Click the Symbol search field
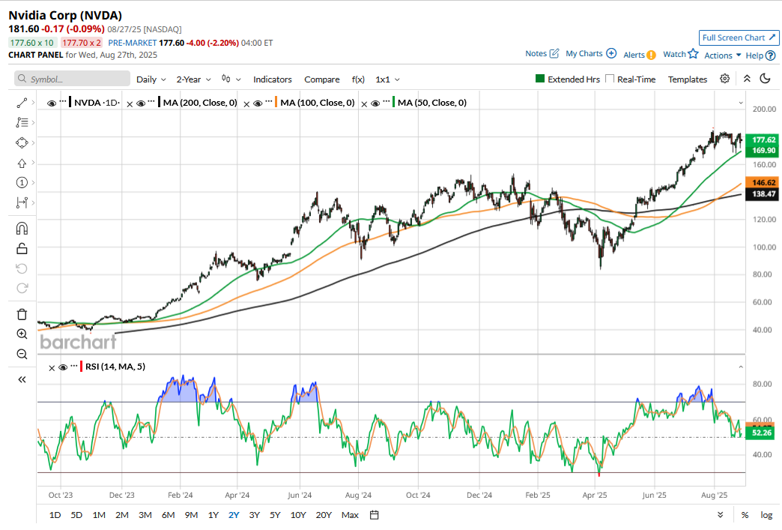 tap(72, 79)
